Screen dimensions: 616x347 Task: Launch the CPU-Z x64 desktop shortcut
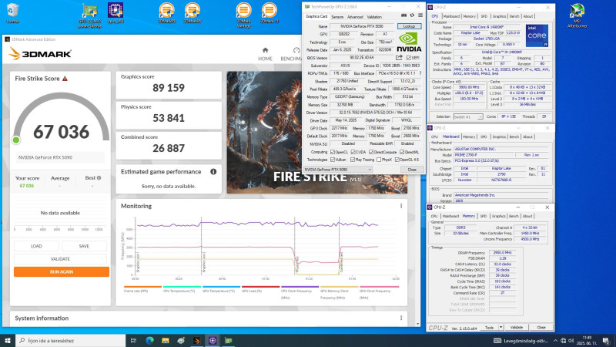pyautogui.click(x=115, y=12)
